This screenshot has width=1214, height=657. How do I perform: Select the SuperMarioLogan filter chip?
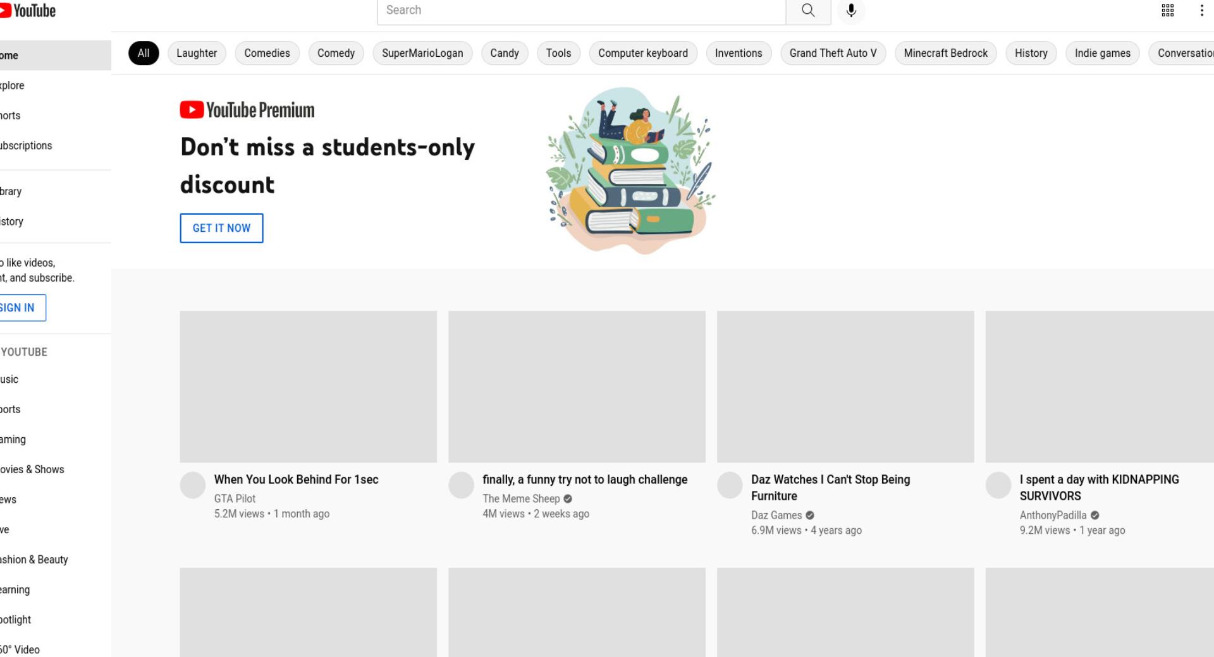pos(422,53)
